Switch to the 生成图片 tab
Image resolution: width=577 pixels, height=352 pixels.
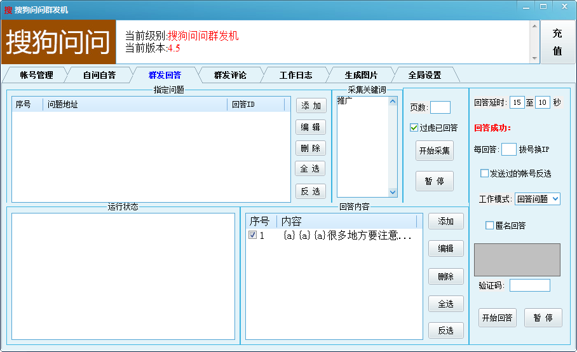tap(361, 75)
